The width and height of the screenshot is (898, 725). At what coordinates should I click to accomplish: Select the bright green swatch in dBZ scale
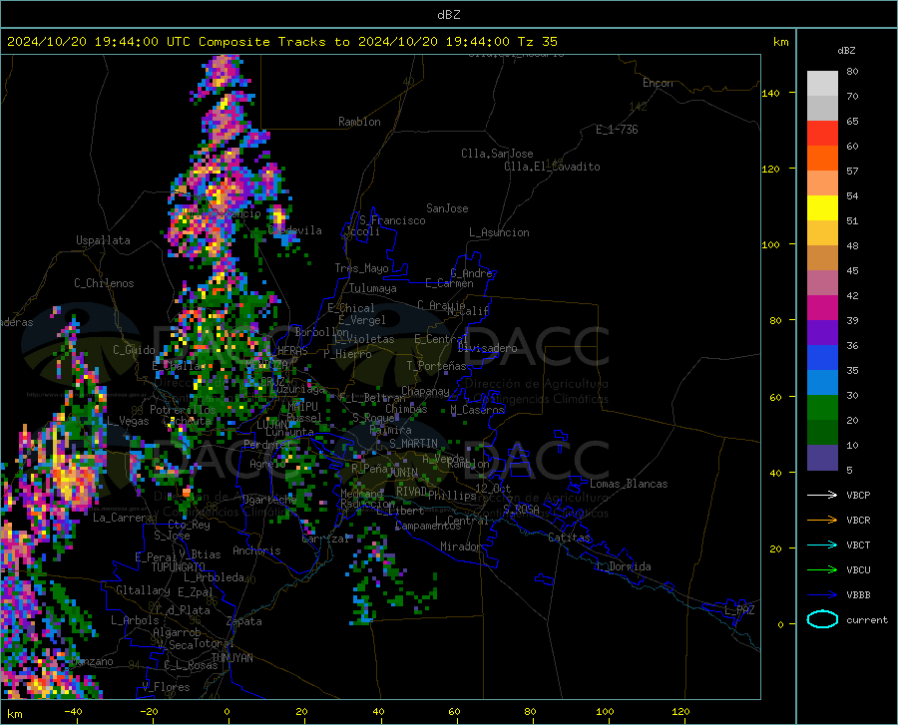[x=822, y=408]
